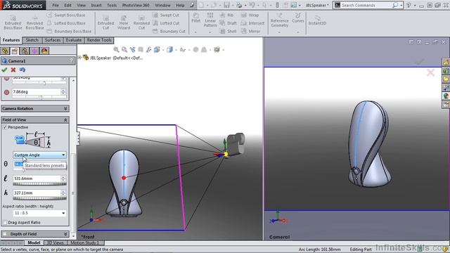Switch to the Render Tools tab
This screenshot has width=450, height=253.
point(99,40)
